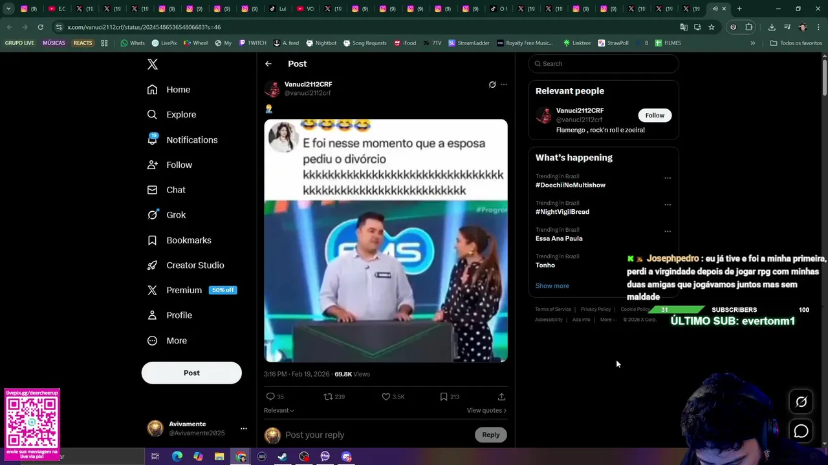Mute the active tab audio icon

pyautogui.click(x=715, y=9)
